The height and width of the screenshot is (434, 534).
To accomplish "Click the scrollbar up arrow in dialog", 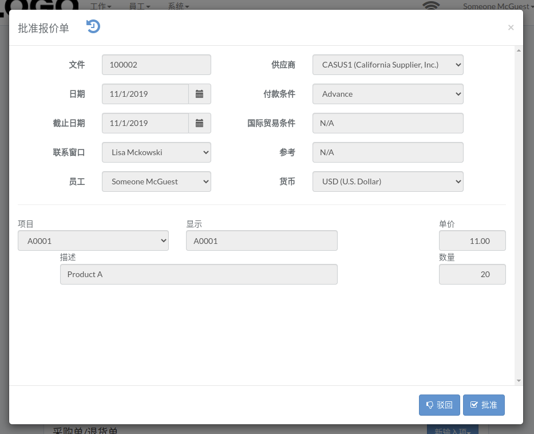I will click(x=519, y=50).
